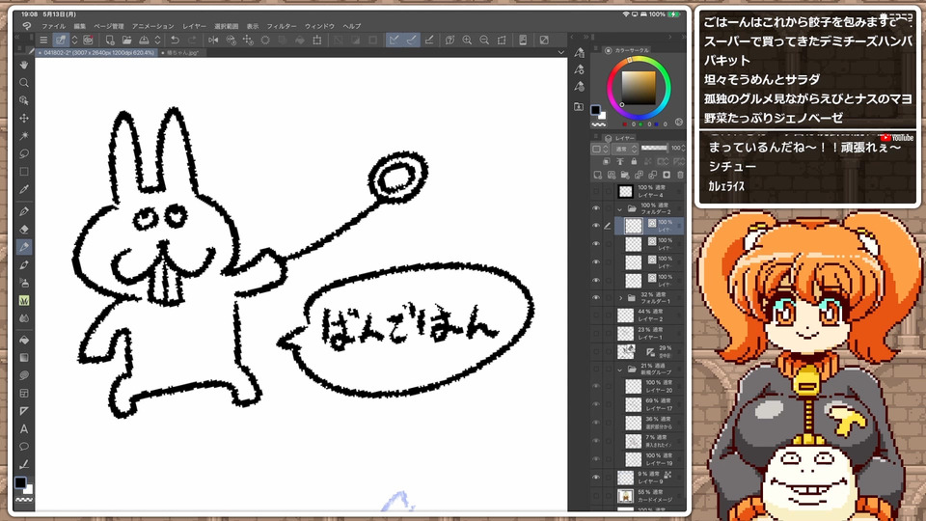Image resolution: width=926 pixels, height=521 pixels.
Task: Select the Gradient tool
Action: click(x=23, y=357)
